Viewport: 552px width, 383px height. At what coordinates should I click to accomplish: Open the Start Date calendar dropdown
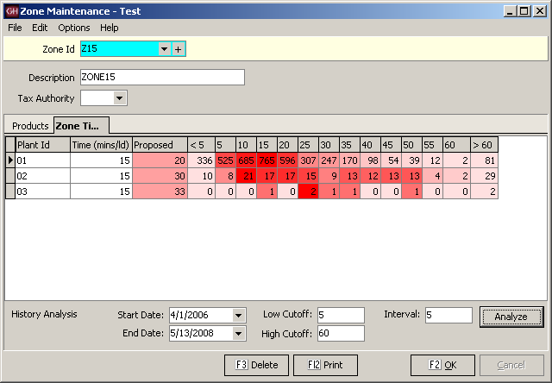pyautogui.click(x=239, y=315)
